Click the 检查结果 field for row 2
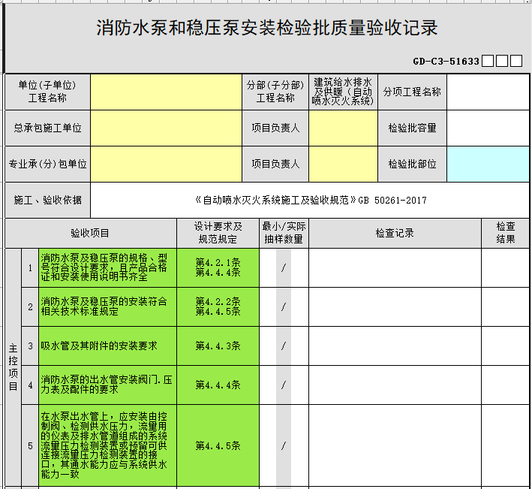The height and width of the screenshot is (489, 532). click(x=506, y=306)
